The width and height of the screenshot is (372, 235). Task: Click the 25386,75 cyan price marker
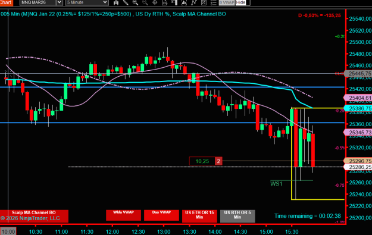pyautogui.click(x=358, y=108)
